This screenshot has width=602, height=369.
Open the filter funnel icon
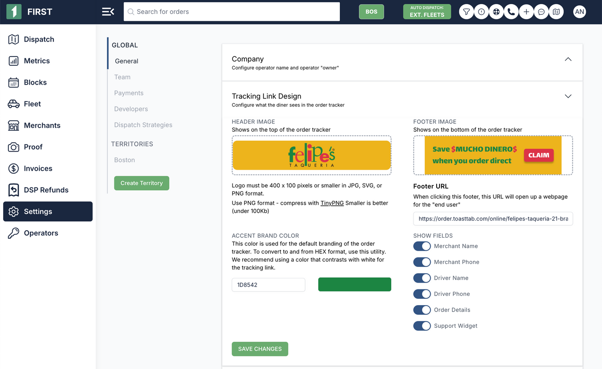(467, 12)
